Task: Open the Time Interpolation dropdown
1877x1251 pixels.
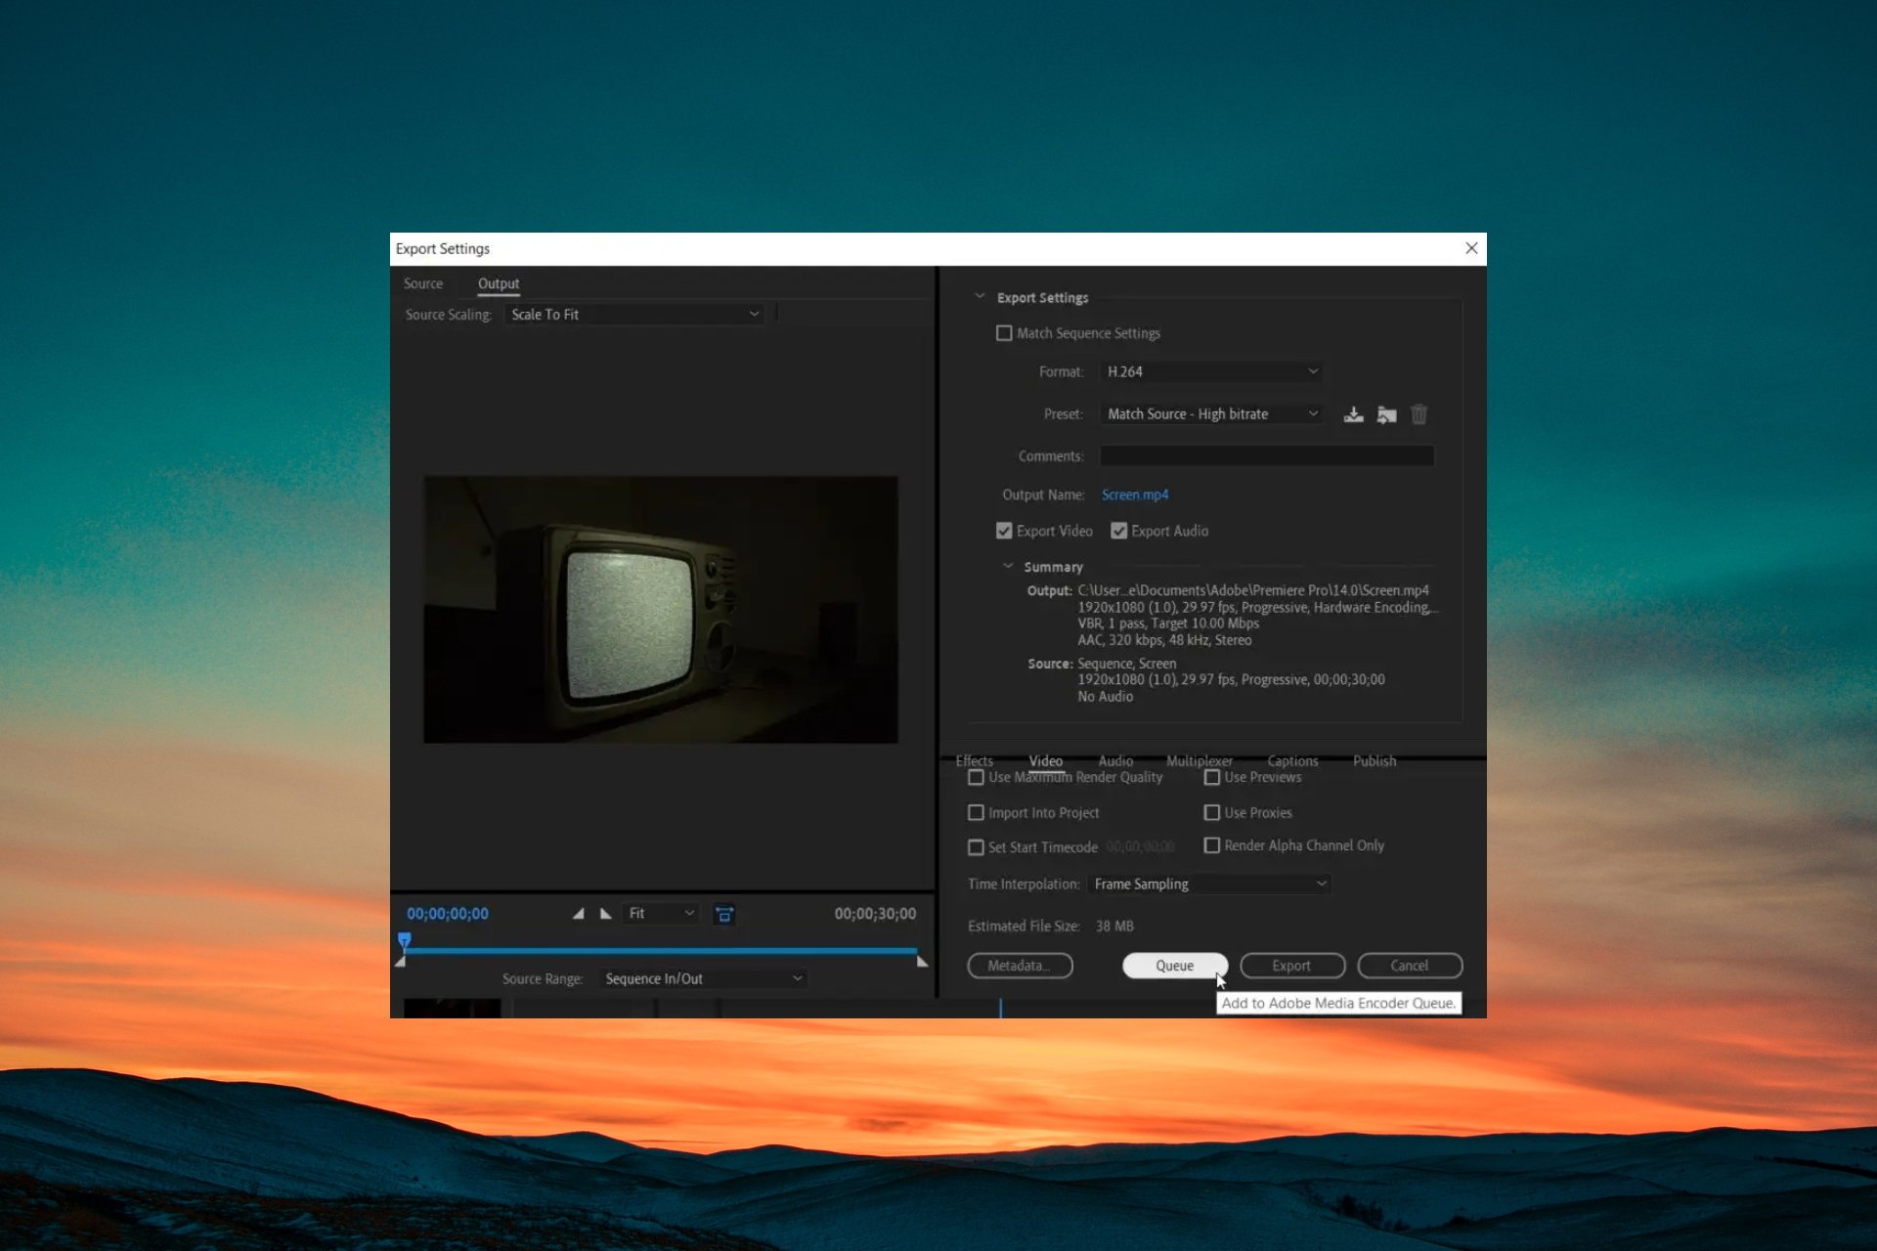Action: click(x=1209, y=884)
